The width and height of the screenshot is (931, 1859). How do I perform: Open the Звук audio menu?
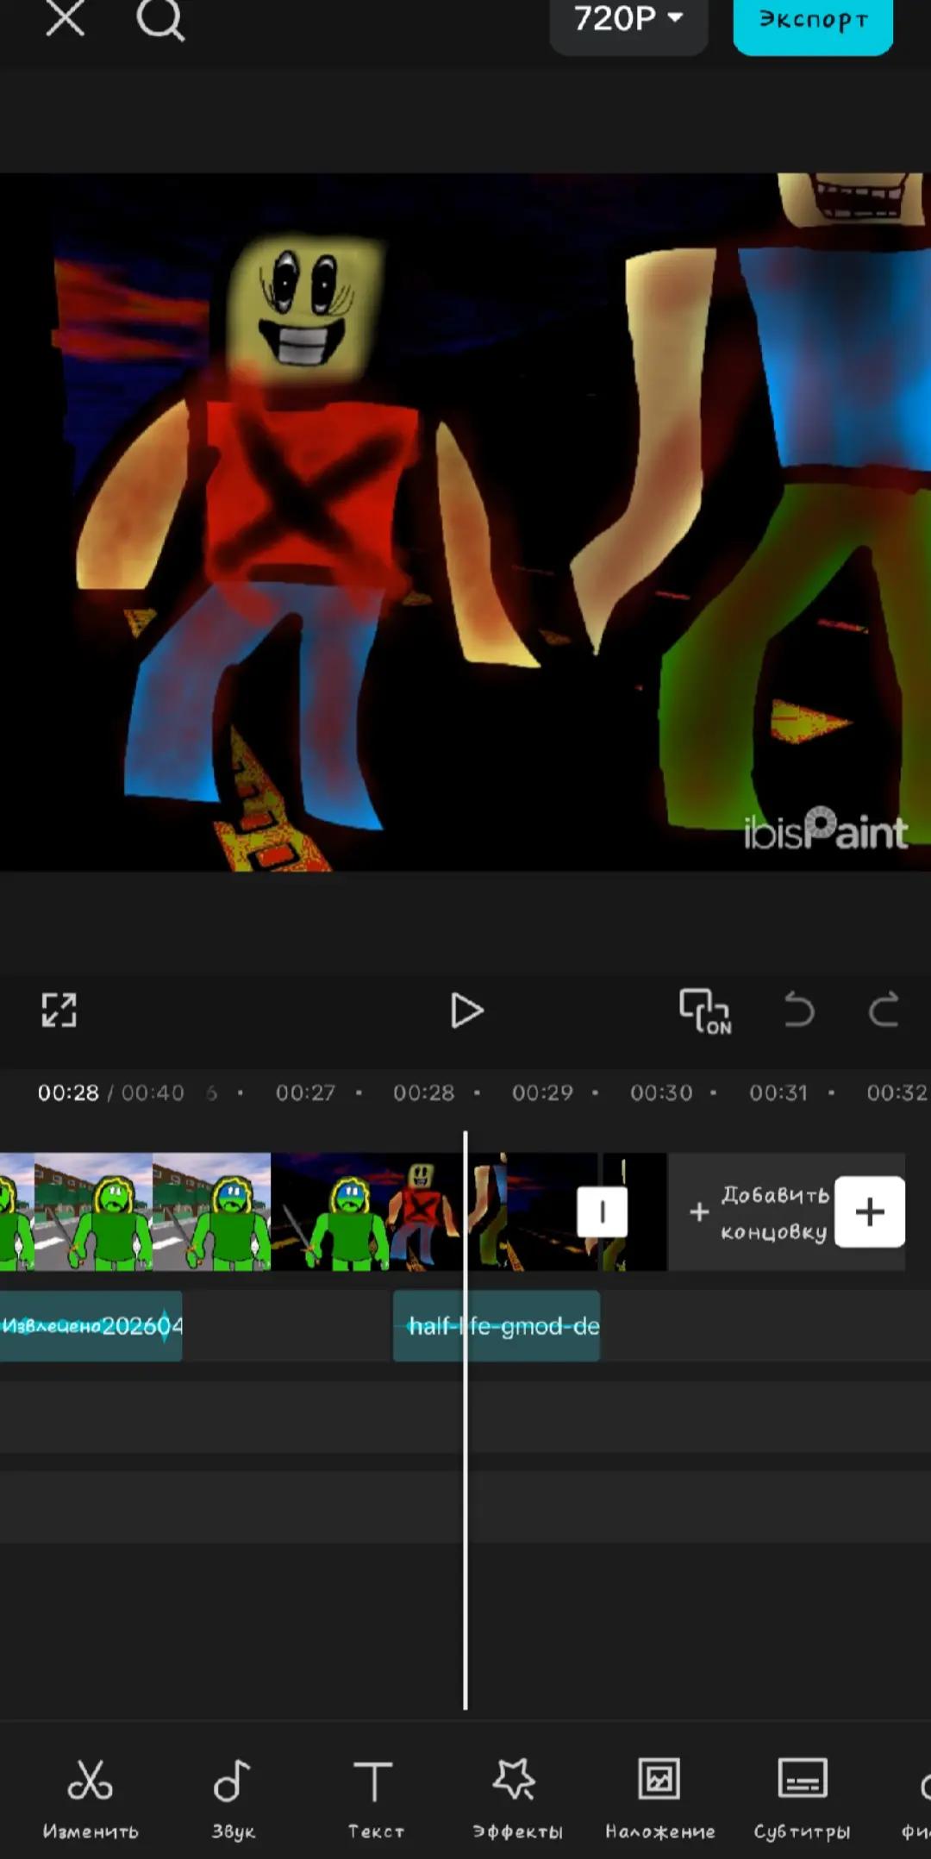(233, 1800)
